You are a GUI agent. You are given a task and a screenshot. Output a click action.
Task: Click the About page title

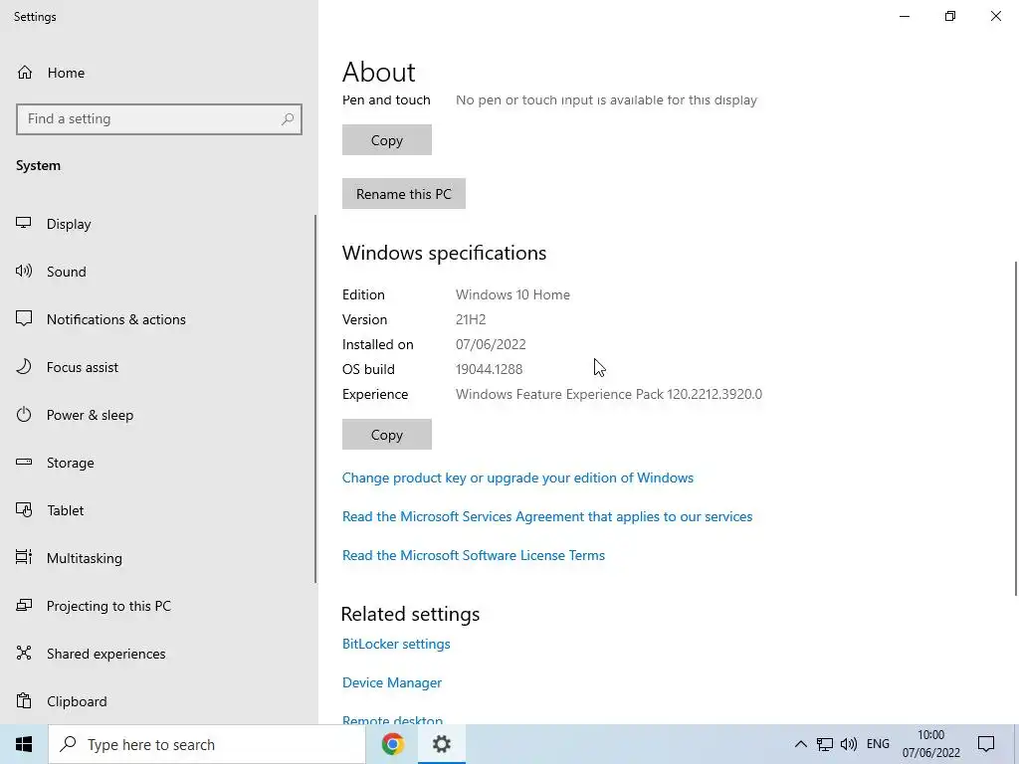click(x=379, y=72)
